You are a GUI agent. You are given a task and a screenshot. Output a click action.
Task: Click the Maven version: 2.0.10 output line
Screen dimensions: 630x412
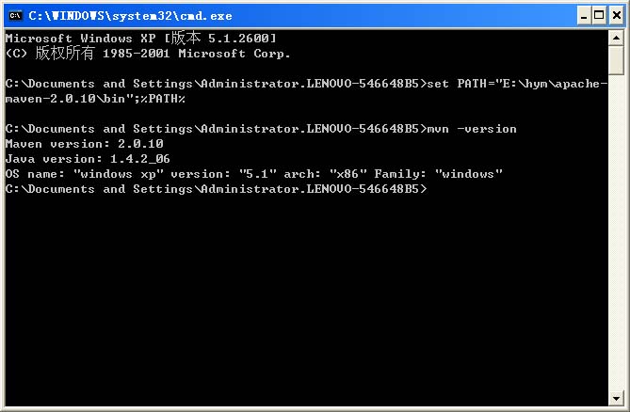tap(85, 144)
